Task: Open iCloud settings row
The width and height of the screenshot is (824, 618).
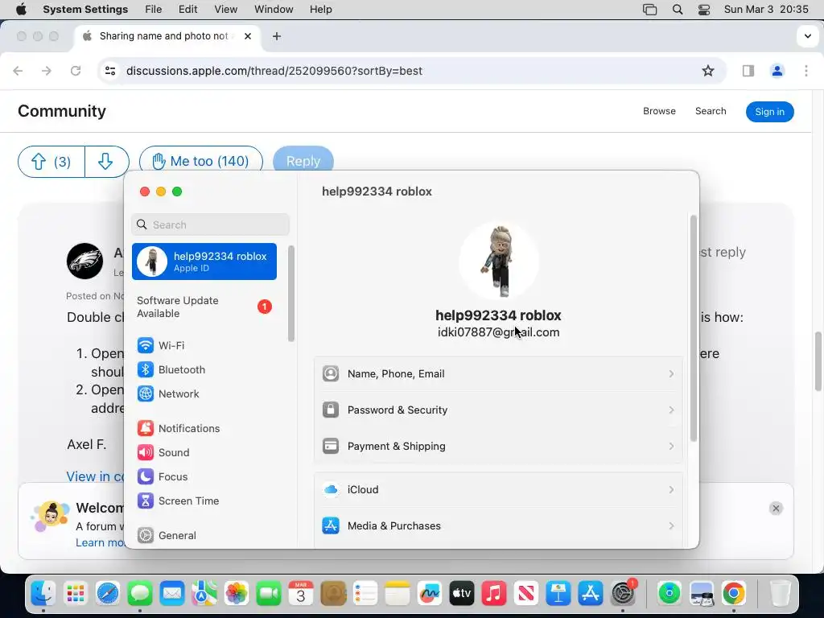Action: (498, 490)
